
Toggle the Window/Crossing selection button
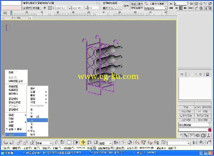(x=76, y=143)
